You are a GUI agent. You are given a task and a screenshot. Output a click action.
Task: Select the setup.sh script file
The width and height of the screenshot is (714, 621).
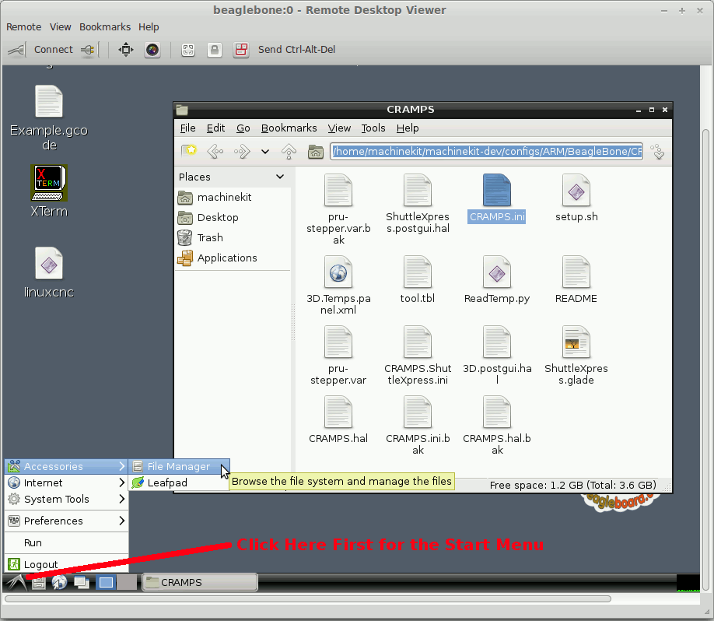[x=576, y=198]
